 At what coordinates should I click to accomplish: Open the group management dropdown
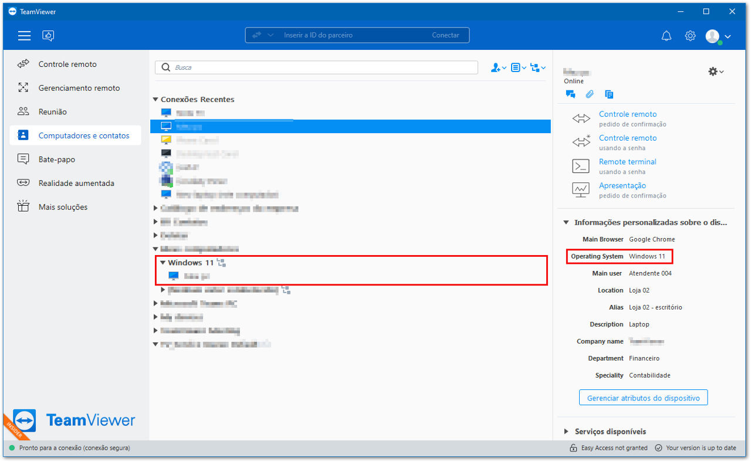pos(538,68)
